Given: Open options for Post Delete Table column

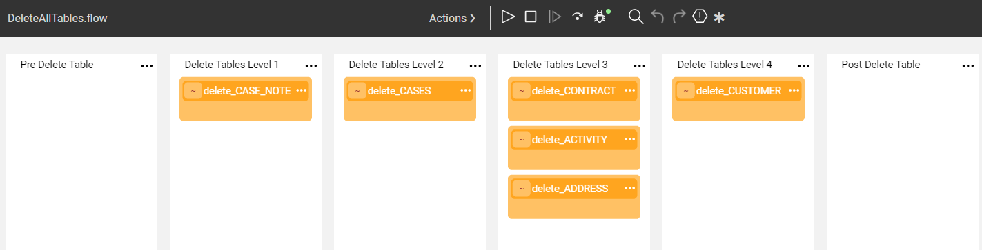Looking at the screenshot, I should (x=968, y=66).
